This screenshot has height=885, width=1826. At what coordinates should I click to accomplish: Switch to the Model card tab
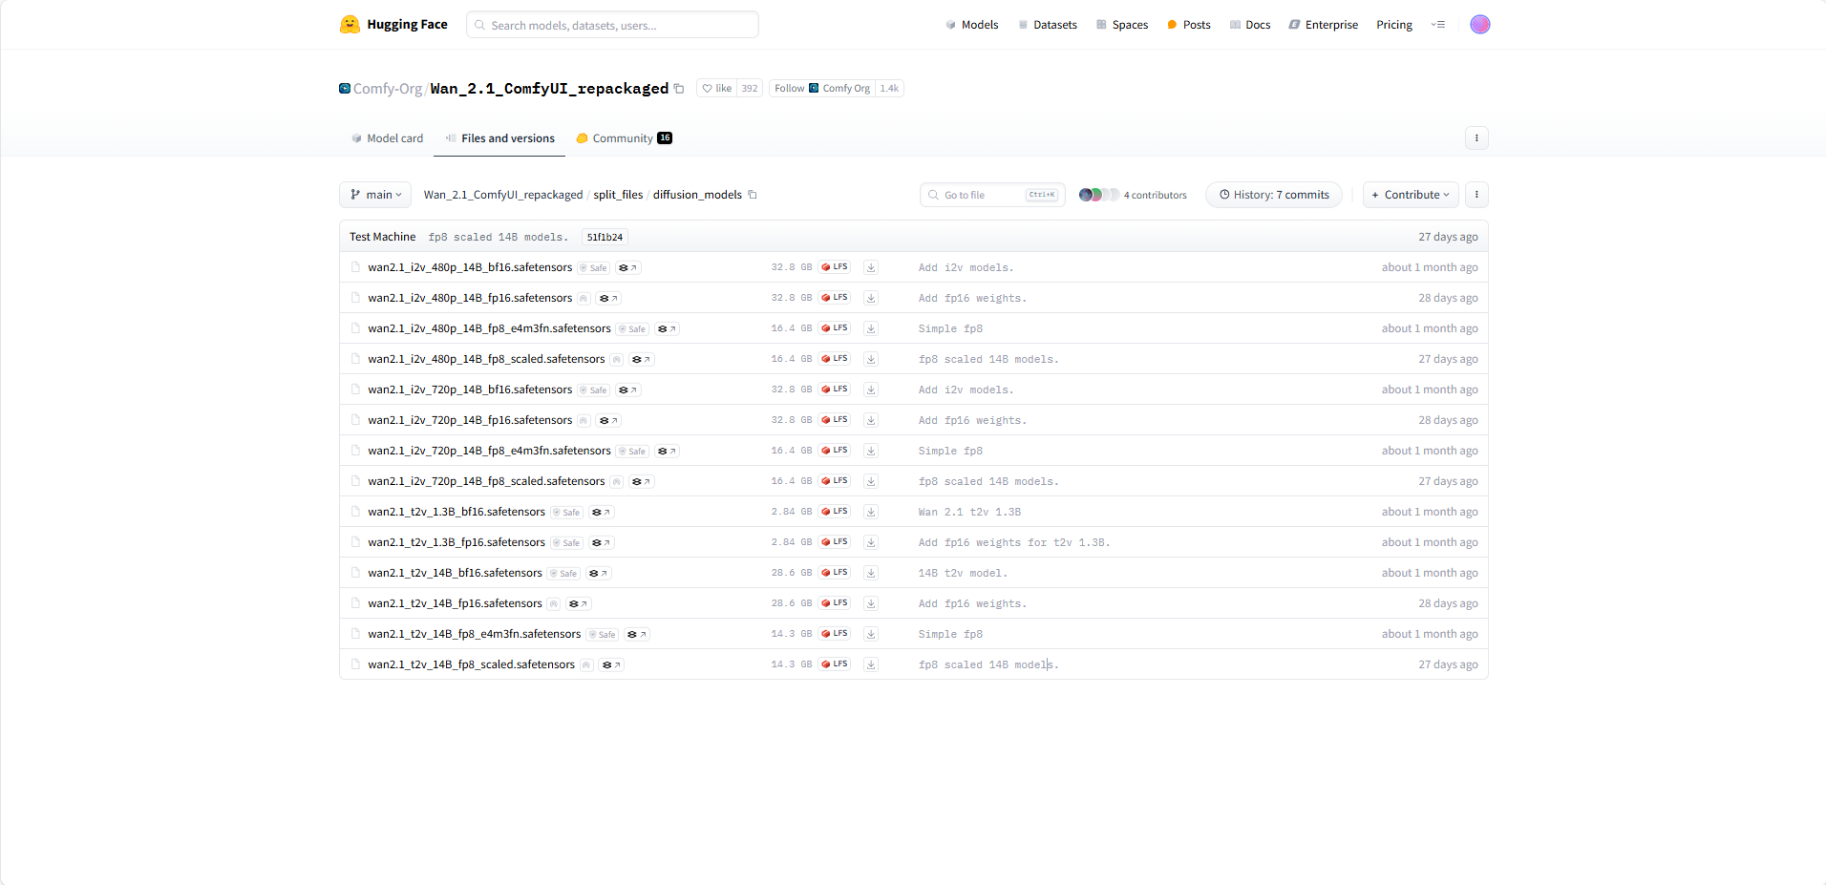[387, 138]
